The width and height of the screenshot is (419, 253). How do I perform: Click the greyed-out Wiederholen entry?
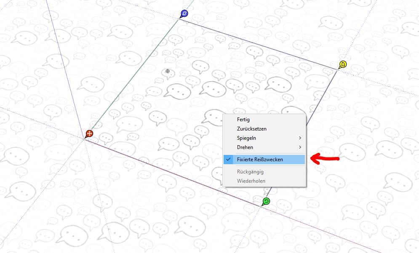251,181
